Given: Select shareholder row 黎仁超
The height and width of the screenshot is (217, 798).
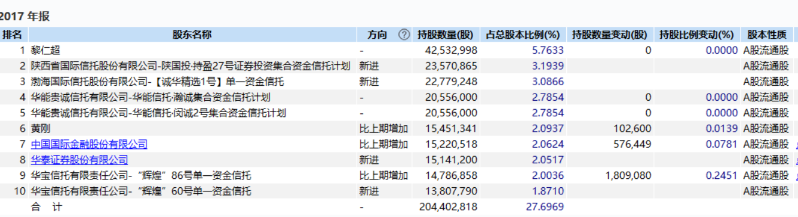Looking at the screenshot, I should point(398,51).
